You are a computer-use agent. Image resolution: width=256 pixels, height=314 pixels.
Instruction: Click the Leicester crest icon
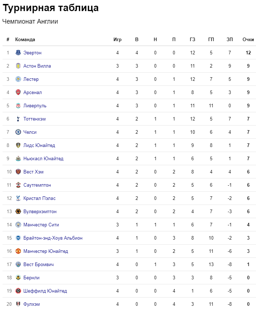(x=18, y=79)
